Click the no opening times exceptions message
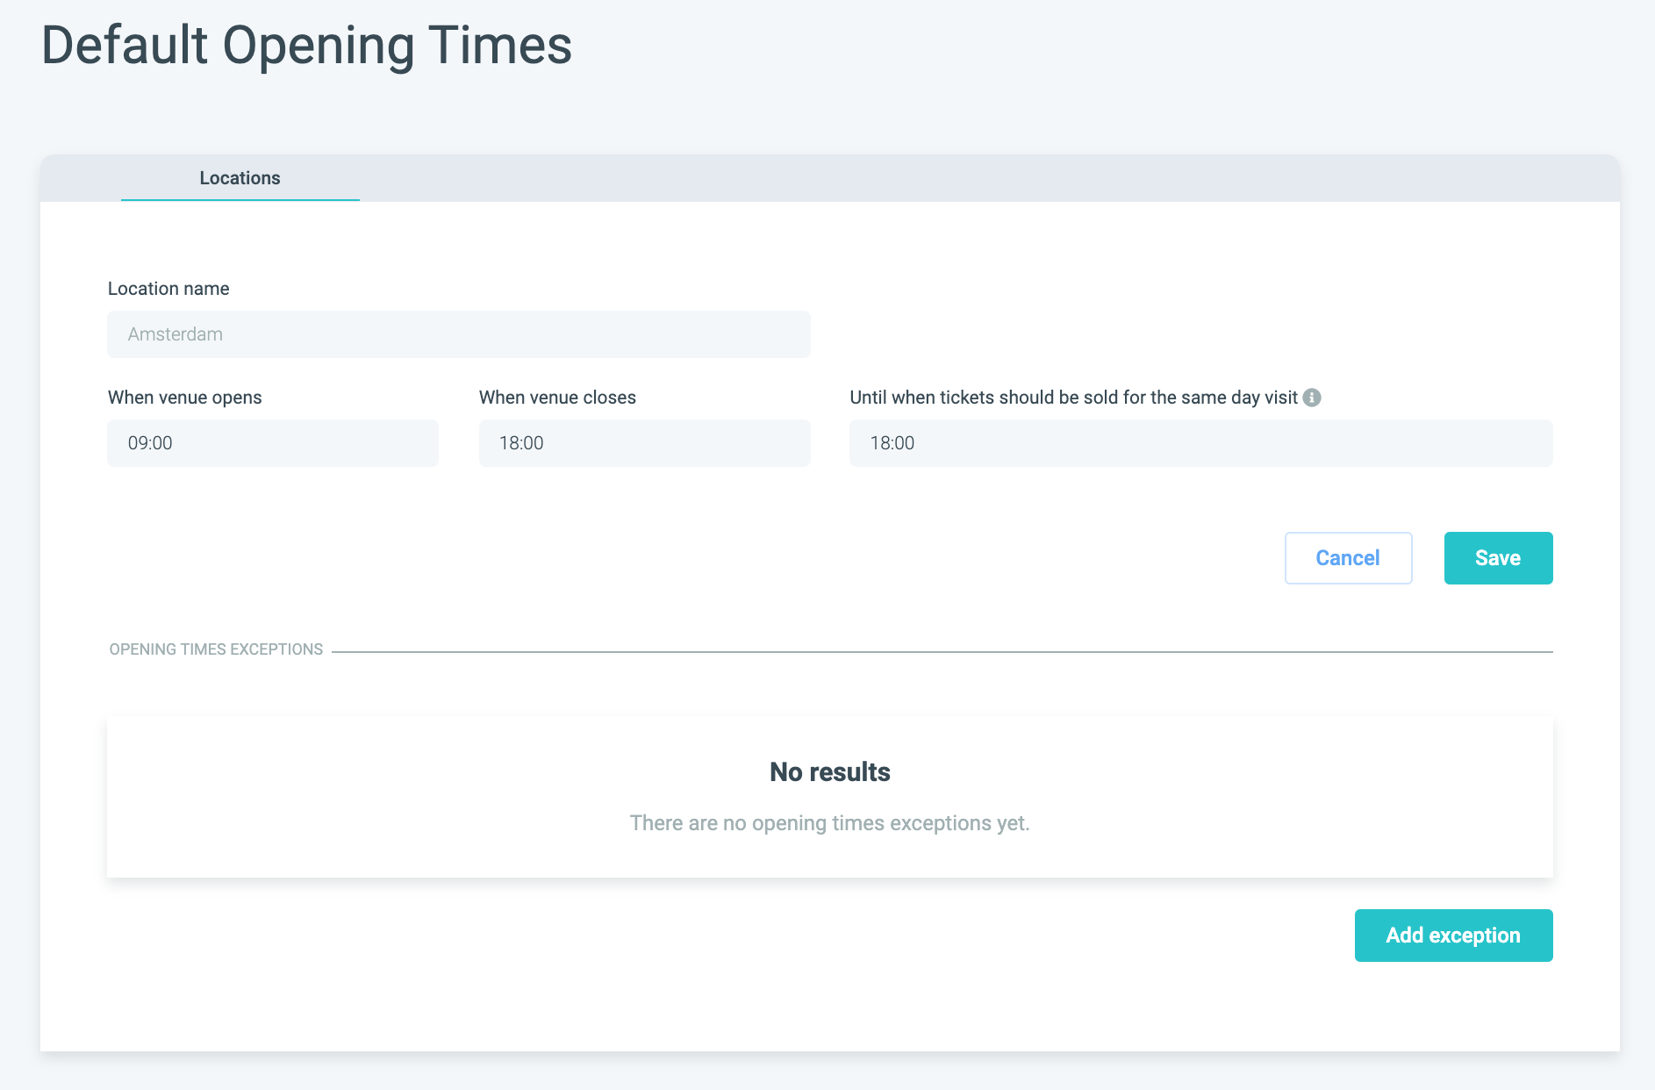The height and width of the screenshot is (1090, 1655). (829, 823)
